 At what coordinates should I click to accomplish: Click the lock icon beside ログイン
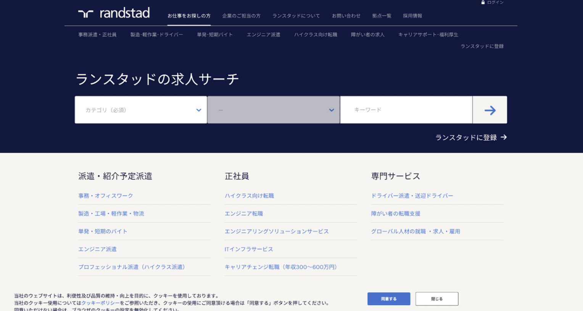point(483,2)
